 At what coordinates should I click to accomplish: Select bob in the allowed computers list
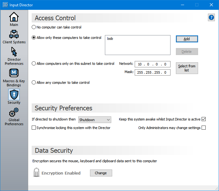pos(110,39)
